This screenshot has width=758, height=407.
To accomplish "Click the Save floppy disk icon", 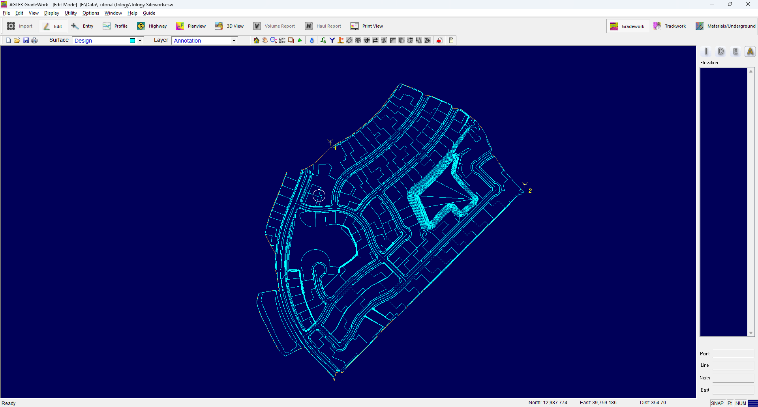I will (26, 40).
